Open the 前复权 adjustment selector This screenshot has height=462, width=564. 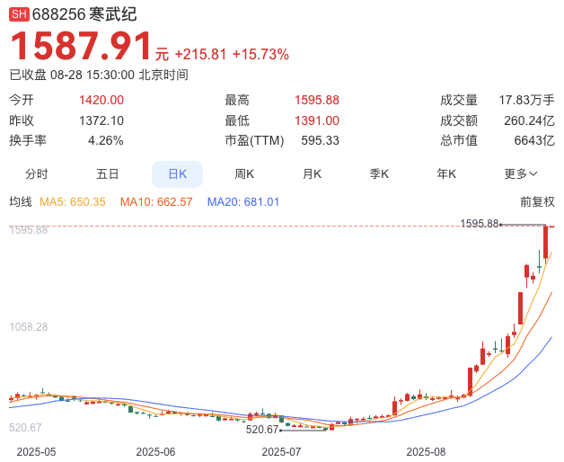click(537, 201)
